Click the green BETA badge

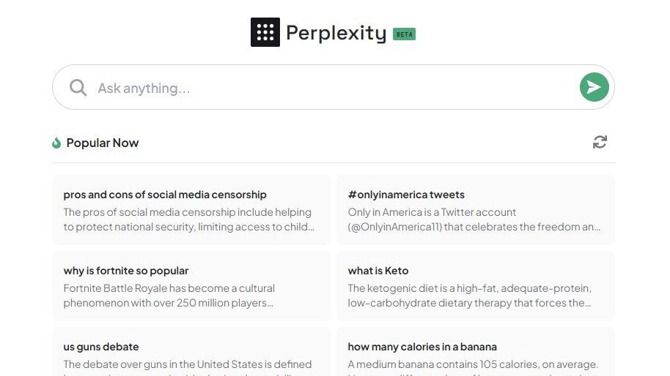tap(404, 34)
